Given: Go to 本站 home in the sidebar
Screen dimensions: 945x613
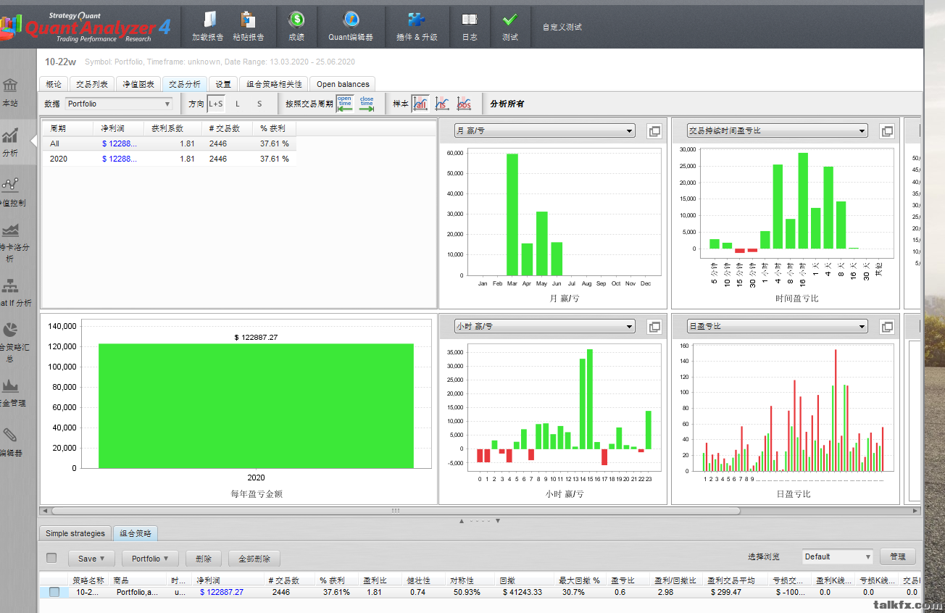Looking at the screenshot, I should (10, 92).
